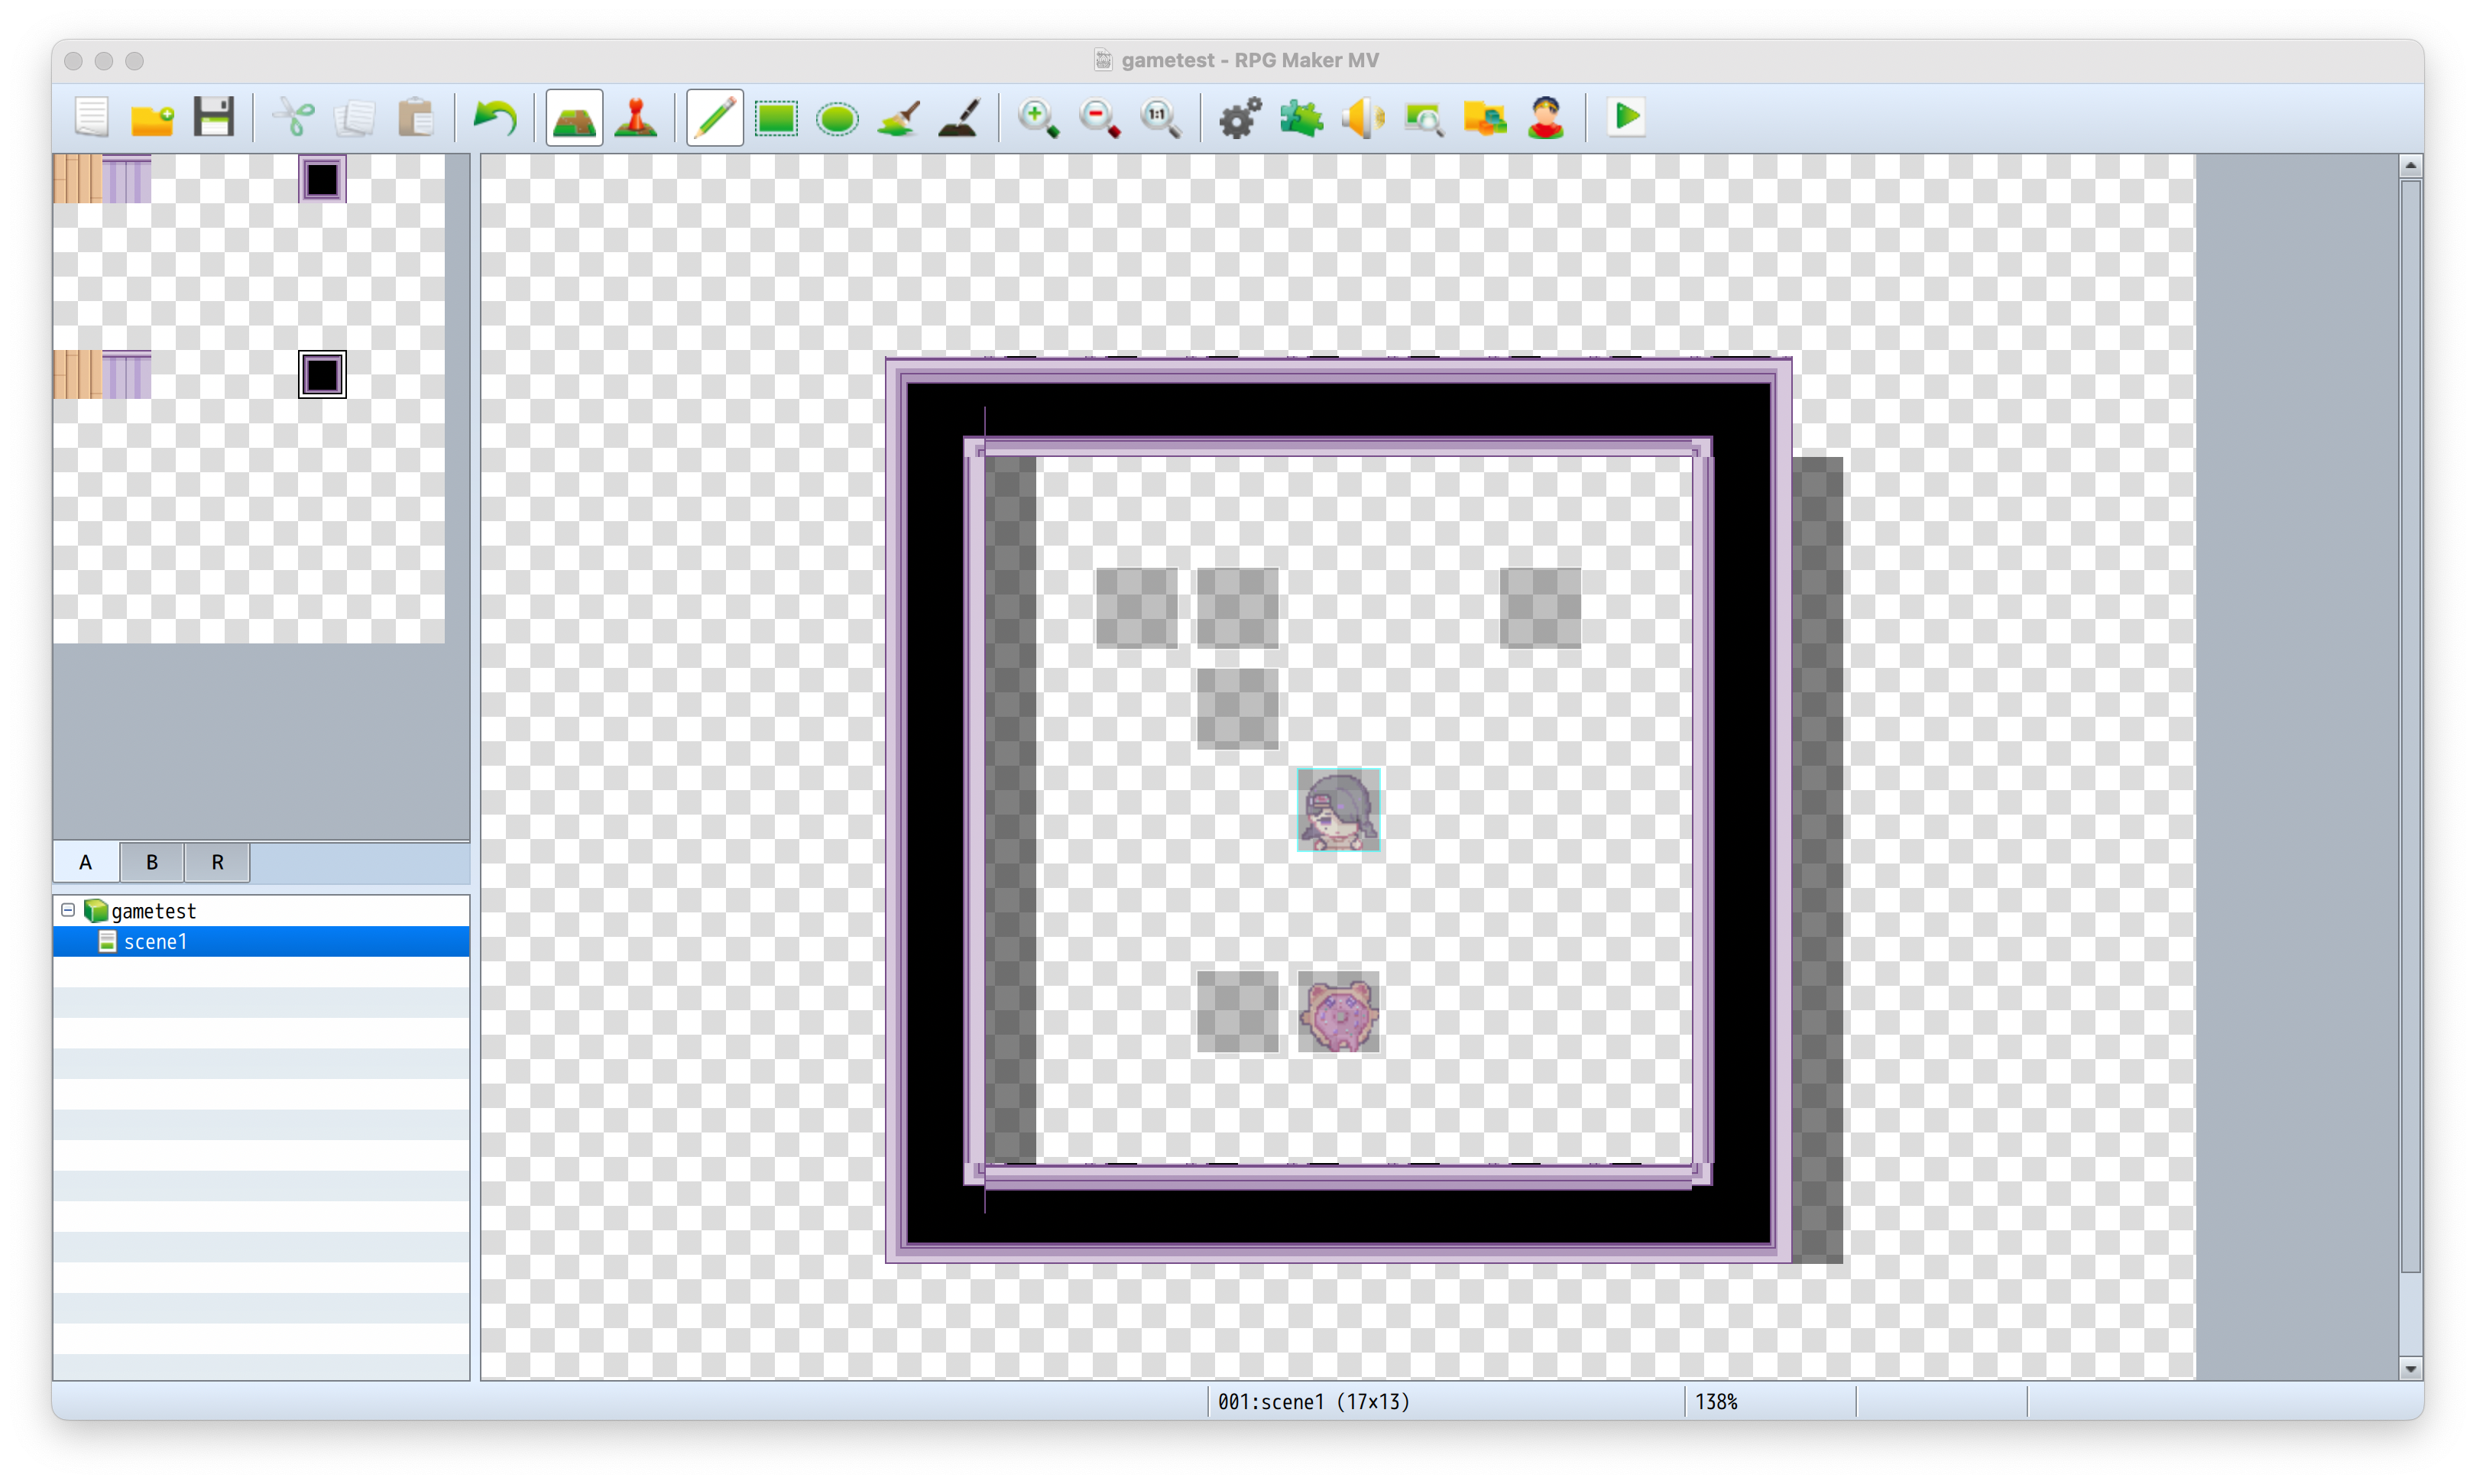Start Playtest with the green play button
Viewport: 2476px width, 1484px height.
(x=1626, y=118)
